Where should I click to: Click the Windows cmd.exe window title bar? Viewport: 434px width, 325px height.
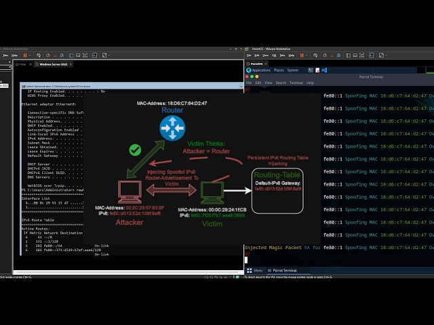click(132, 86)
